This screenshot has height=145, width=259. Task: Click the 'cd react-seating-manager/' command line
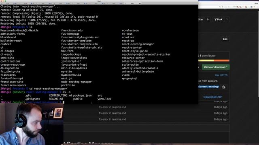(x=48, y=89)
